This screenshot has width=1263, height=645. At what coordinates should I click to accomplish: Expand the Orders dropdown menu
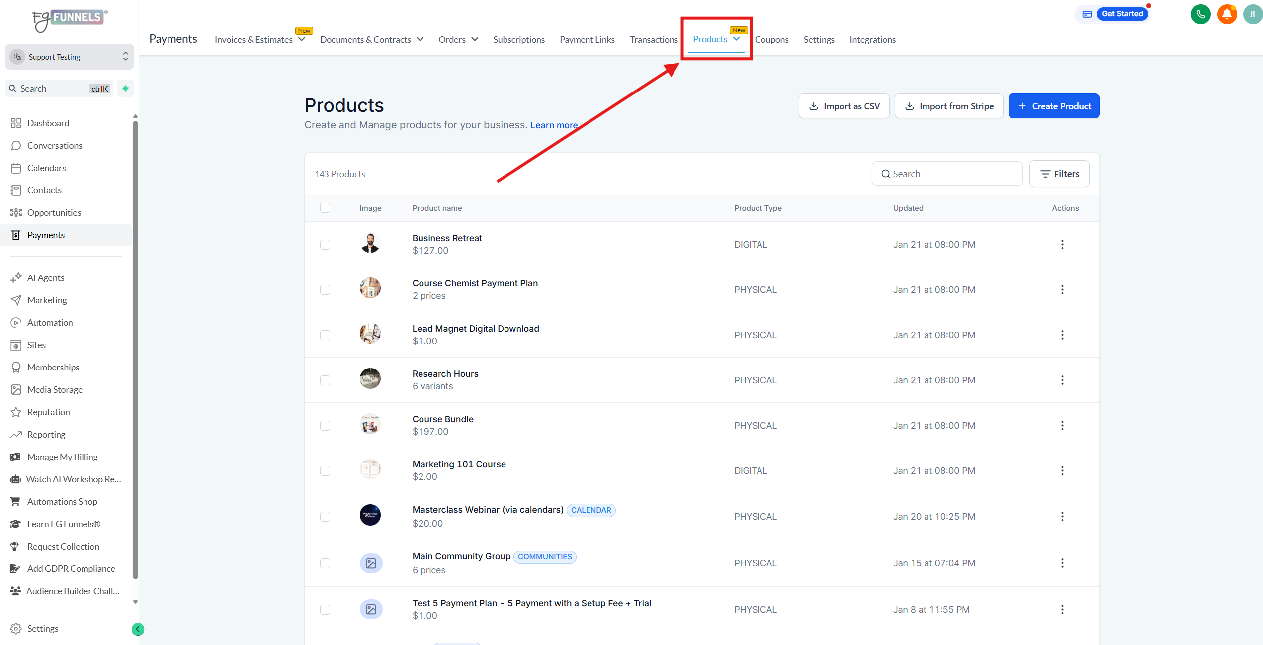(x=458, y=39)
